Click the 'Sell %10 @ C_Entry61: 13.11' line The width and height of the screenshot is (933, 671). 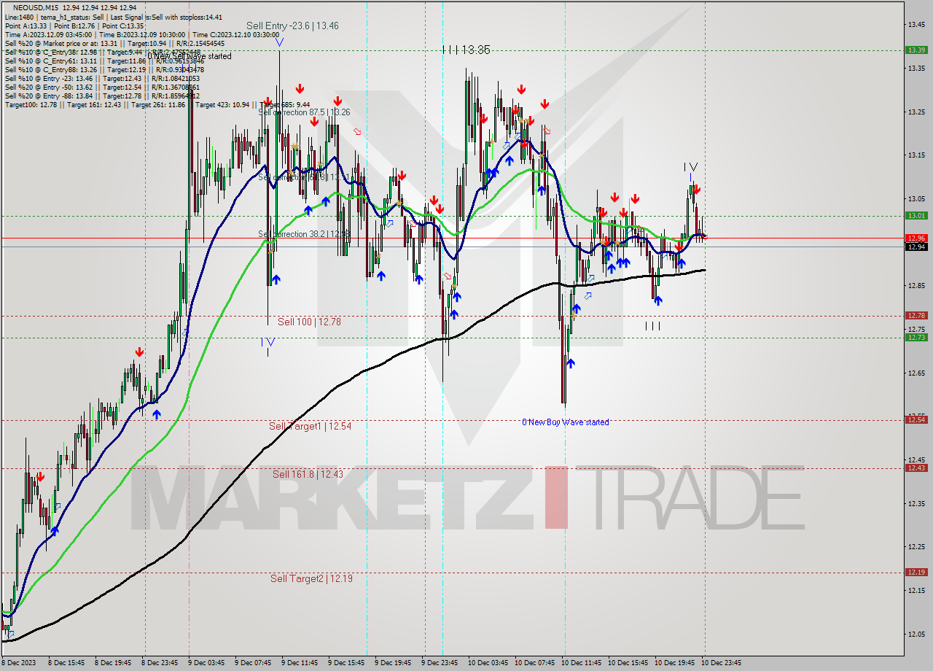click(104, 61)
